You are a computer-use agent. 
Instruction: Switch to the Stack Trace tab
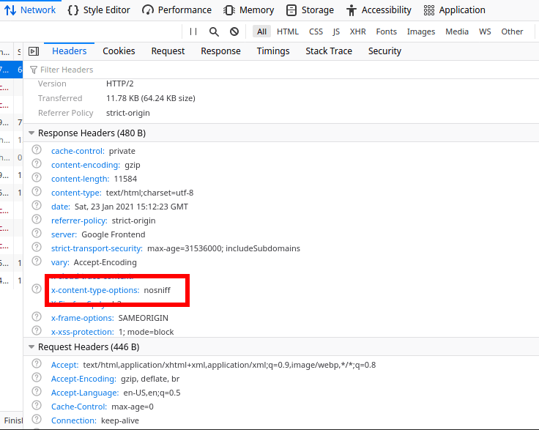[x=329, y=51]
